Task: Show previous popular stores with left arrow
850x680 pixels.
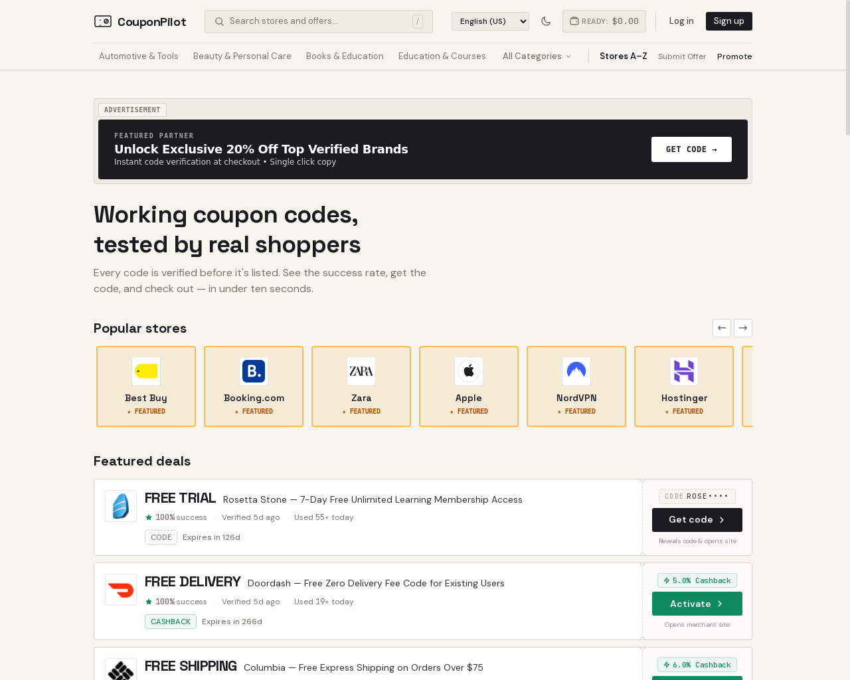Action: point(722,328)
